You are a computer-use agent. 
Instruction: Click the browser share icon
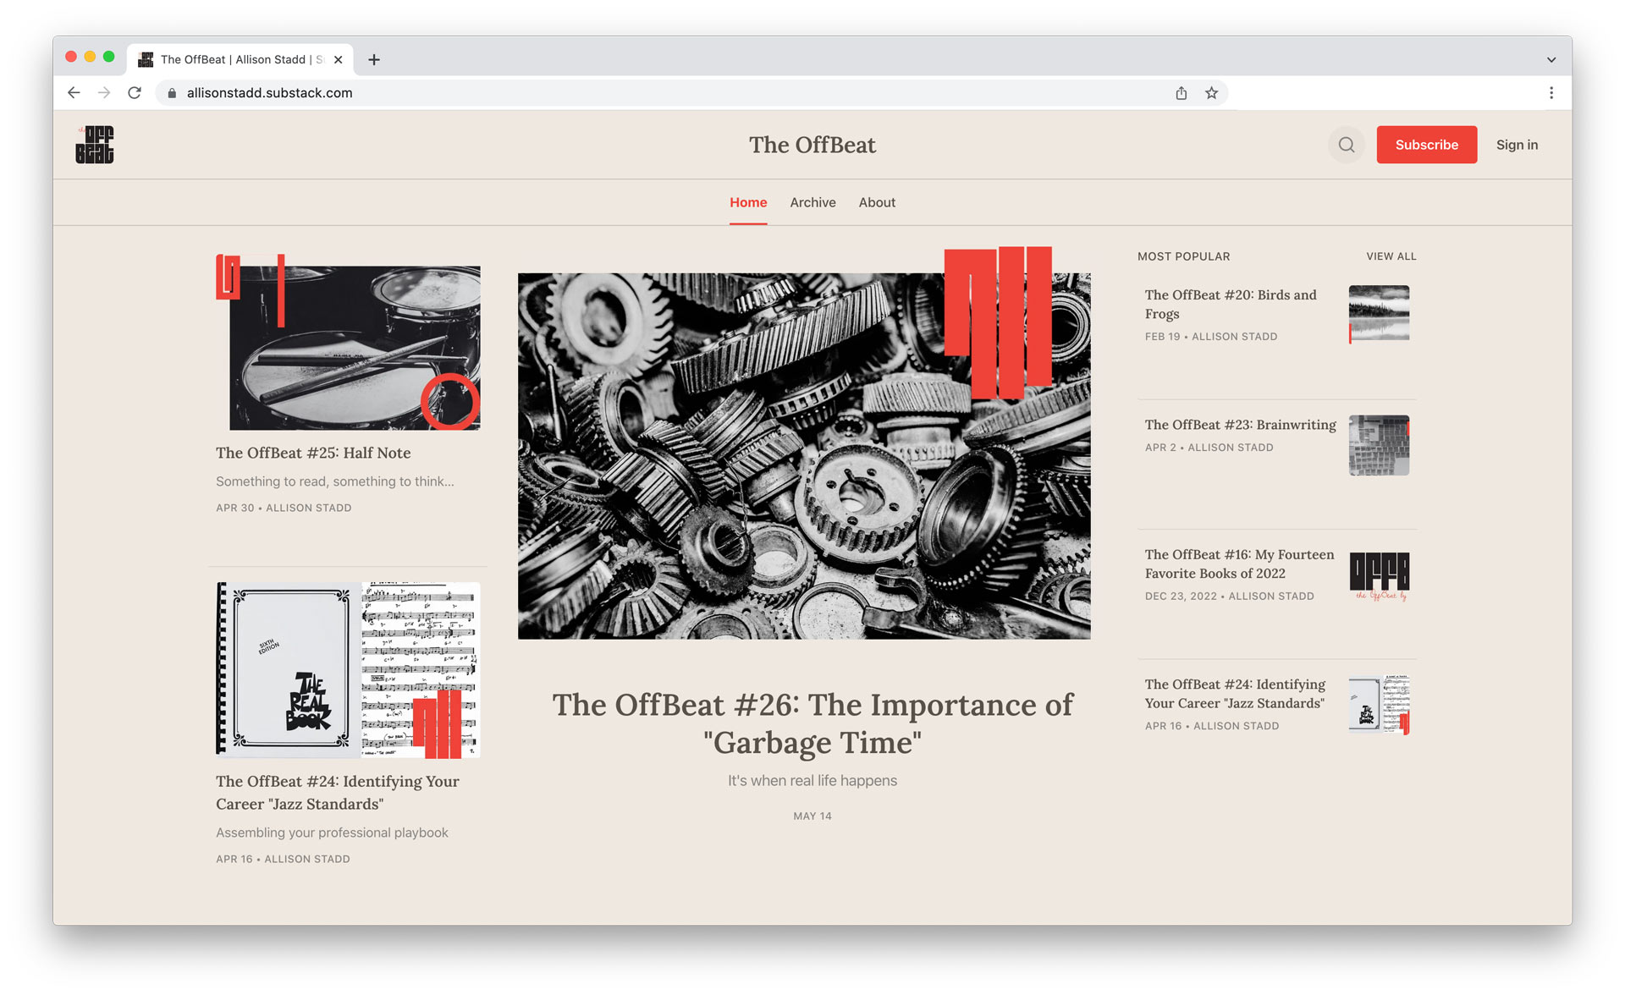(x=1181, y=93)
